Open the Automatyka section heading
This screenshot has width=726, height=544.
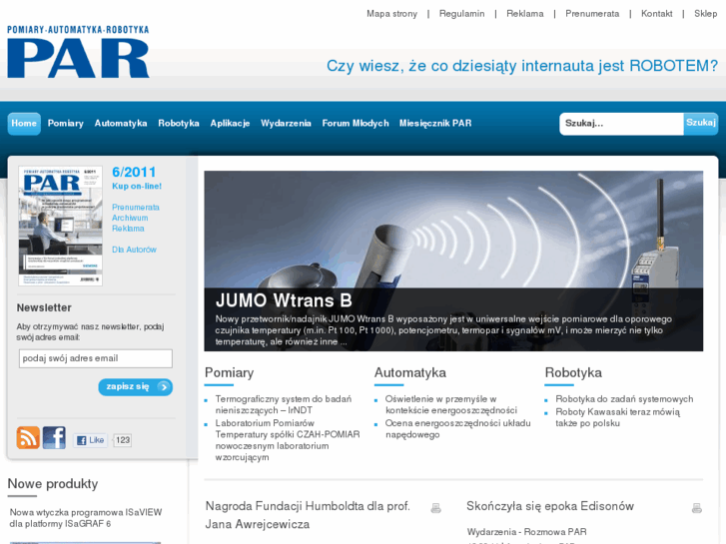click(410, 372)
